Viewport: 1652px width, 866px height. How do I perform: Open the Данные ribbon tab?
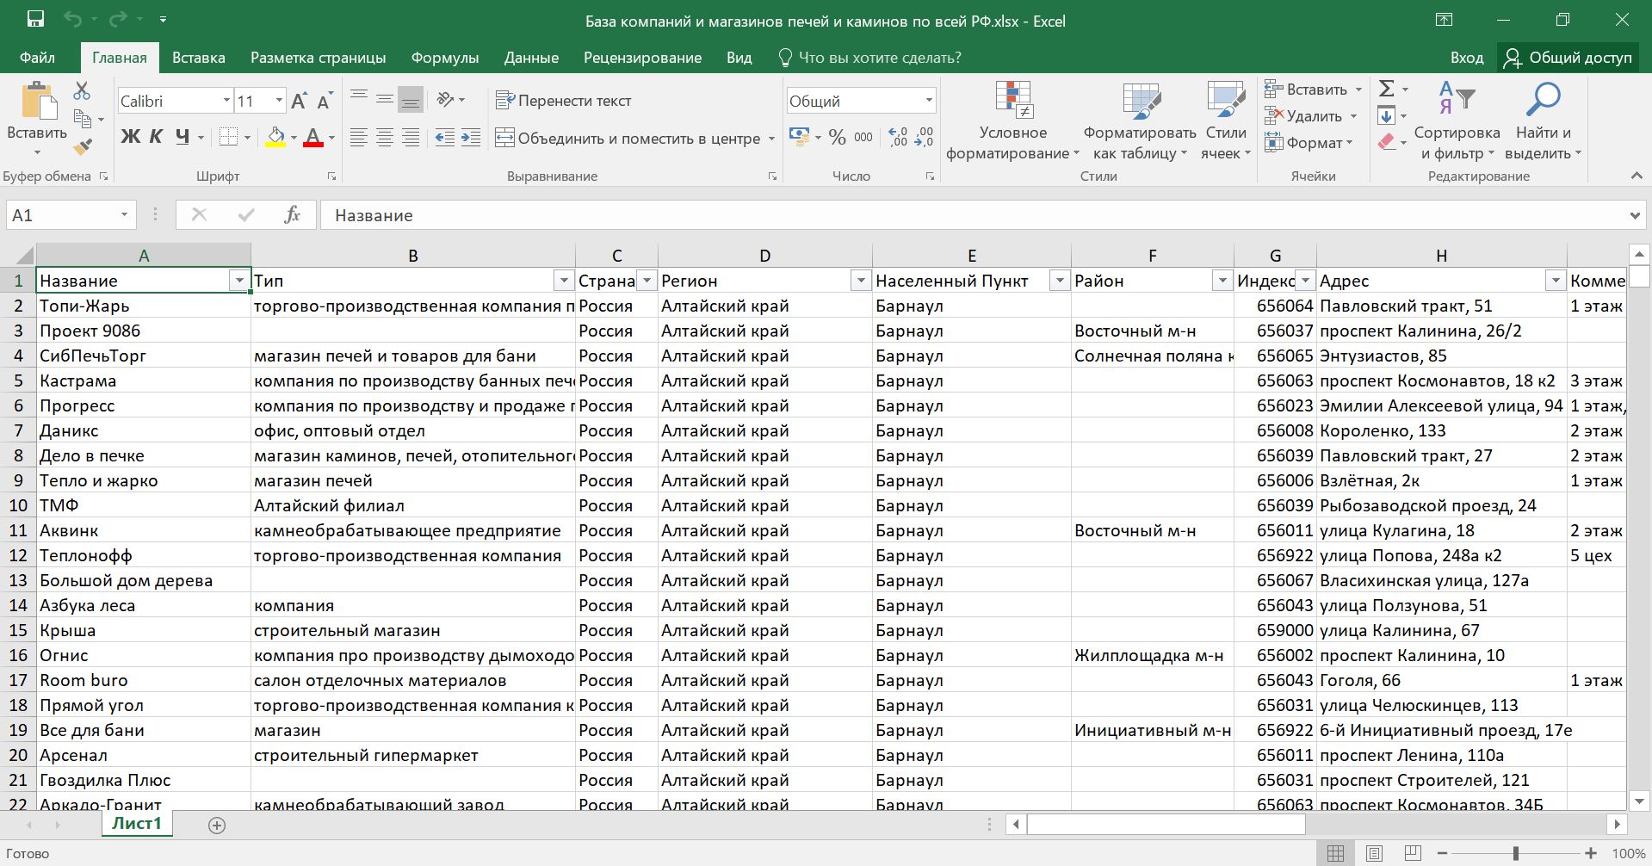(531, 58)
